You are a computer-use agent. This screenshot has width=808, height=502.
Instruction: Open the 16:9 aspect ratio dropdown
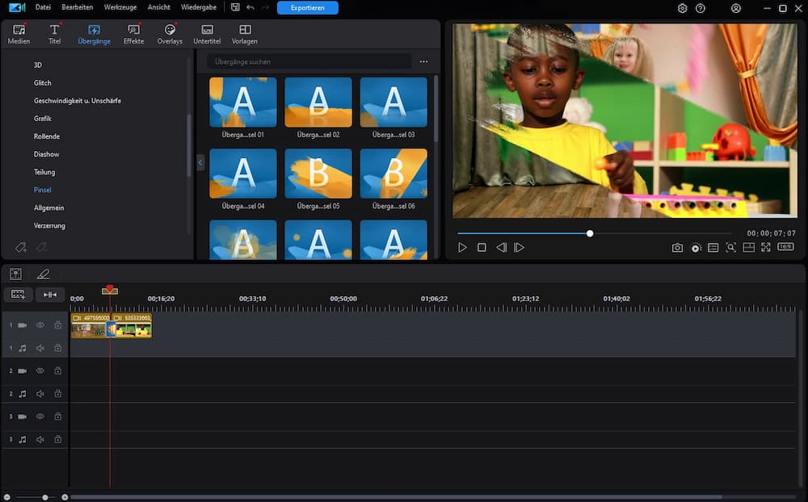point(785,247)
